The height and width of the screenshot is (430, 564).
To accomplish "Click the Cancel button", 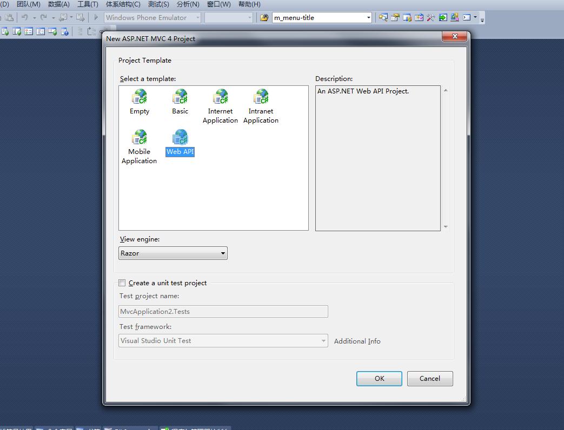I will click(x=430, y=378).
